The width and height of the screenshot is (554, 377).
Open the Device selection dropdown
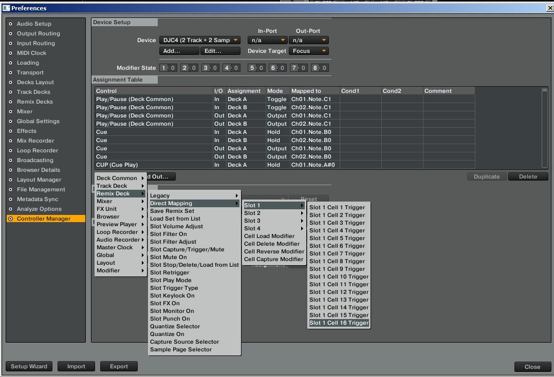point(199,40)
